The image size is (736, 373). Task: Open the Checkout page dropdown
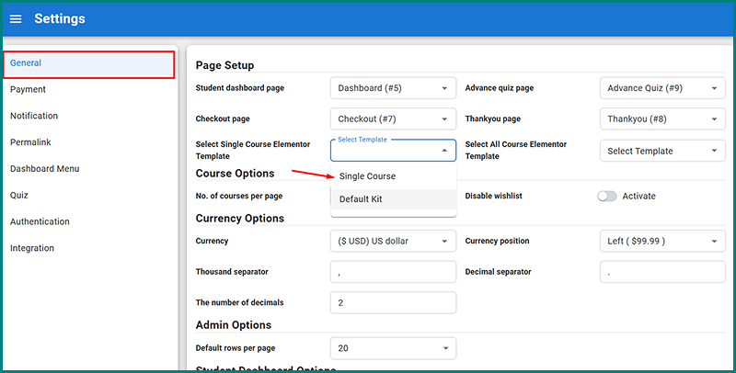[x=393, y=119]
